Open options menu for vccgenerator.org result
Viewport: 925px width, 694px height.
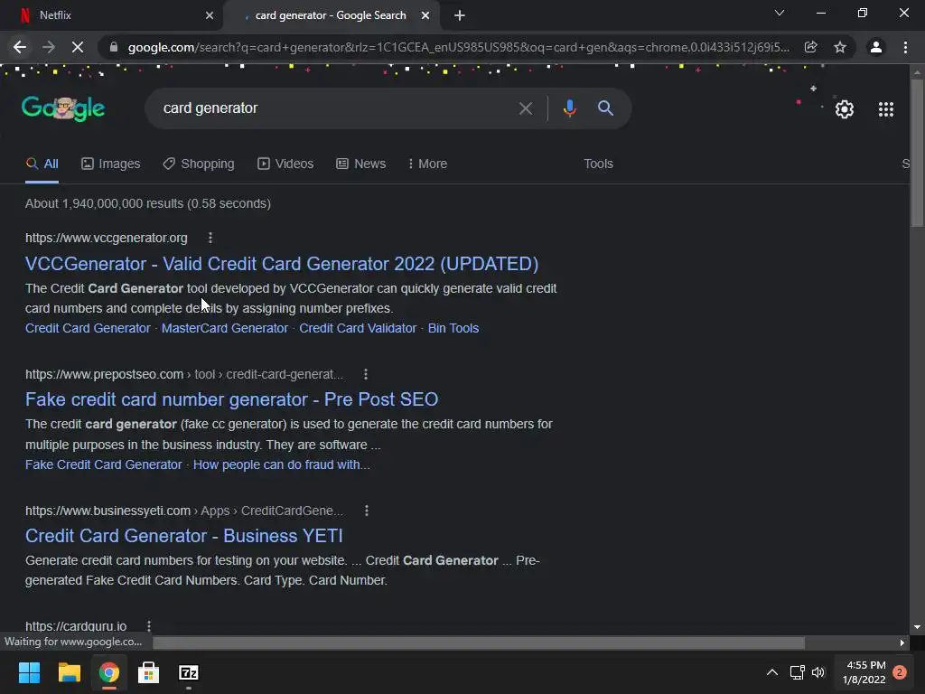coord(210,238)
